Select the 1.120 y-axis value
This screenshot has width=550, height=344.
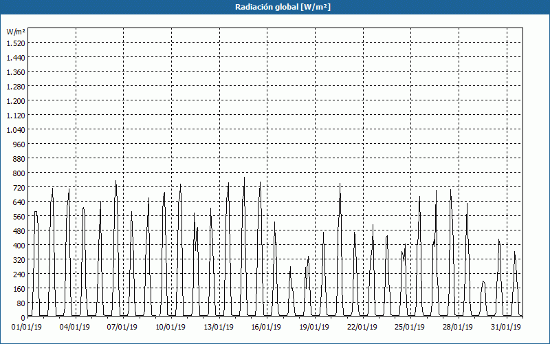point(16,115)
